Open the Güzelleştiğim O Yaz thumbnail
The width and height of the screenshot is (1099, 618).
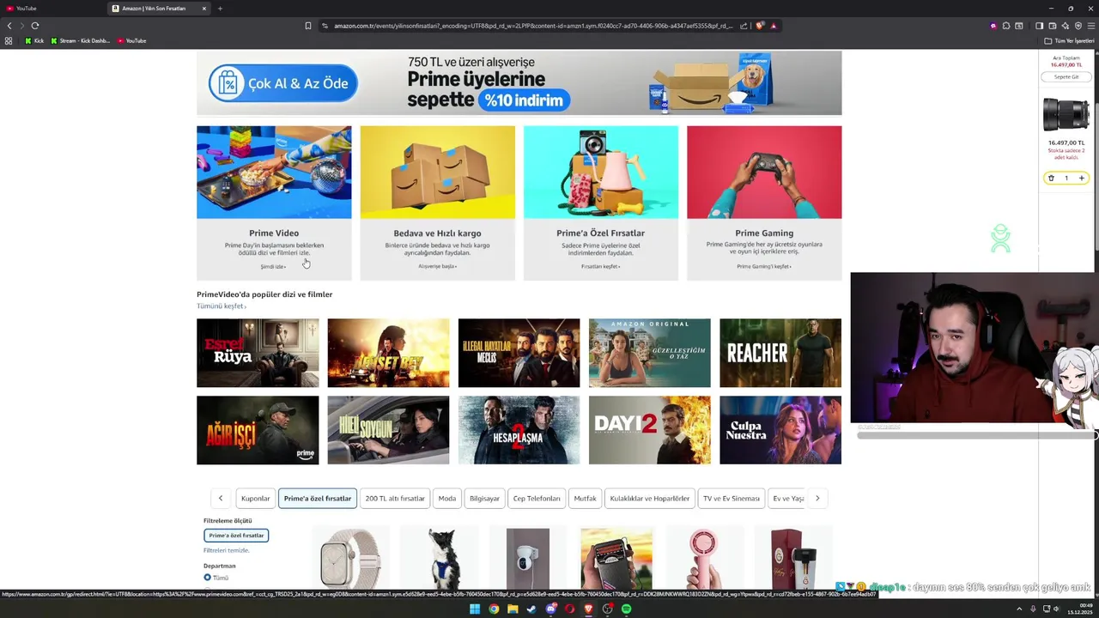650,353
